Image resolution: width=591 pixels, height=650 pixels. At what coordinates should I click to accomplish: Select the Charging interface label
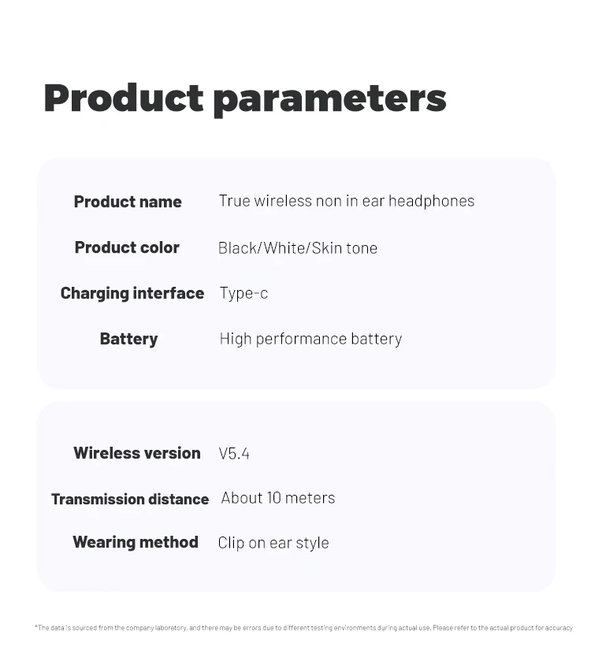coord(132,294)
